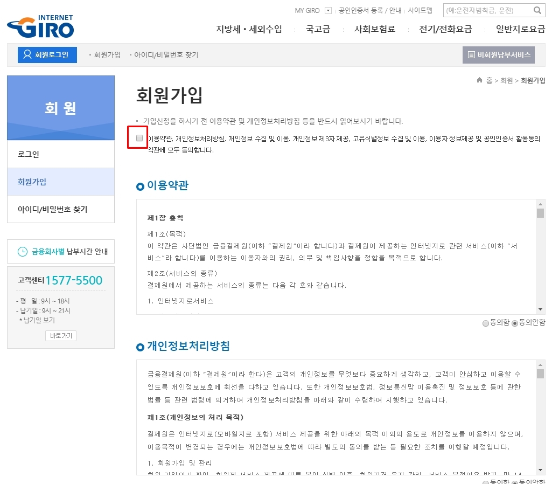Screen dimensions: 552x484
Task: Click the 이용약관 section heading
Action: [x=167, y=185]
